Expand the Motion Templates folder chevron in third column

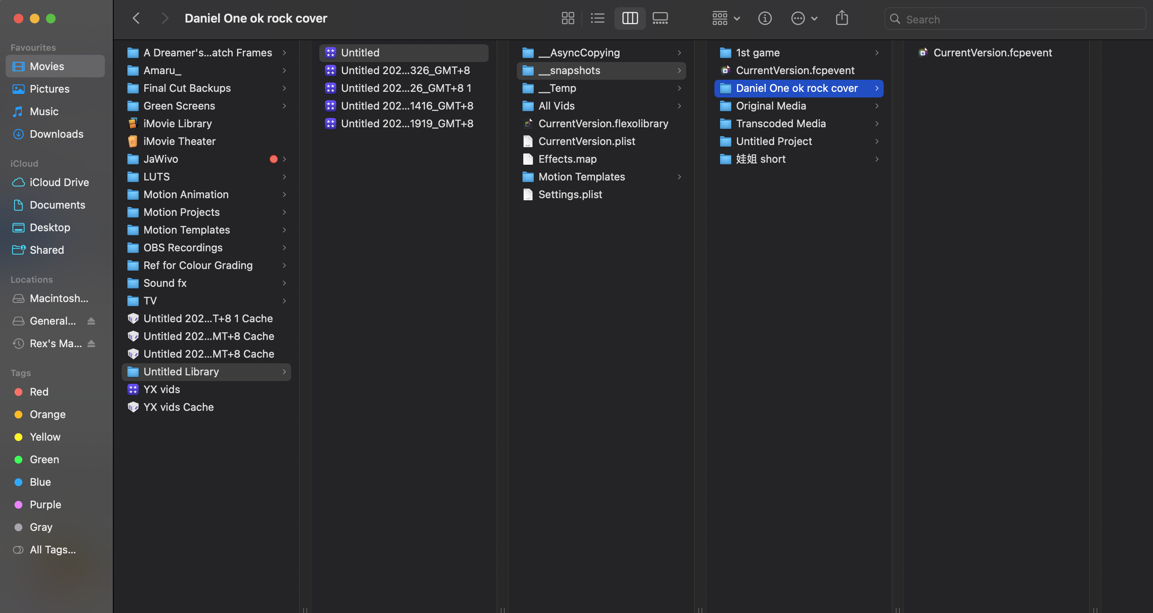pyautogui.click(x=679, y=177)
